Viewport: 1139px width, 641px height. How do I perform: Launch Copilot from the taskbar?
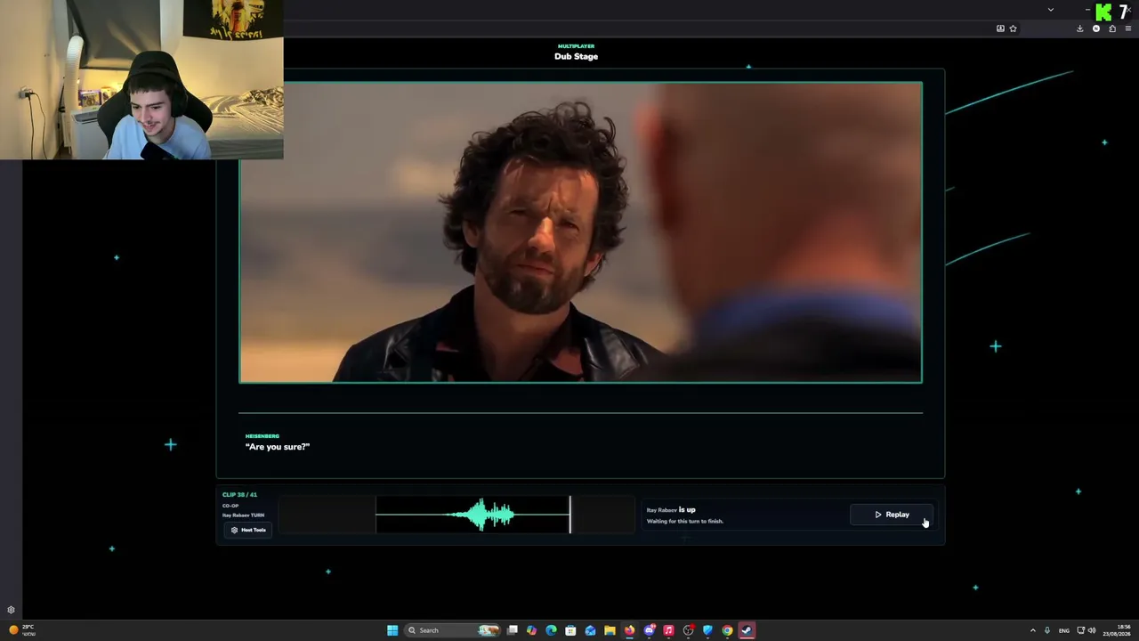[x=532, y=630]
